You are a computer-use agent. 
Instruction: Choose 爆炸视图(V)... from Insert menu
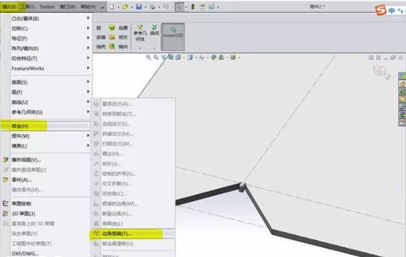click(26, 160)
